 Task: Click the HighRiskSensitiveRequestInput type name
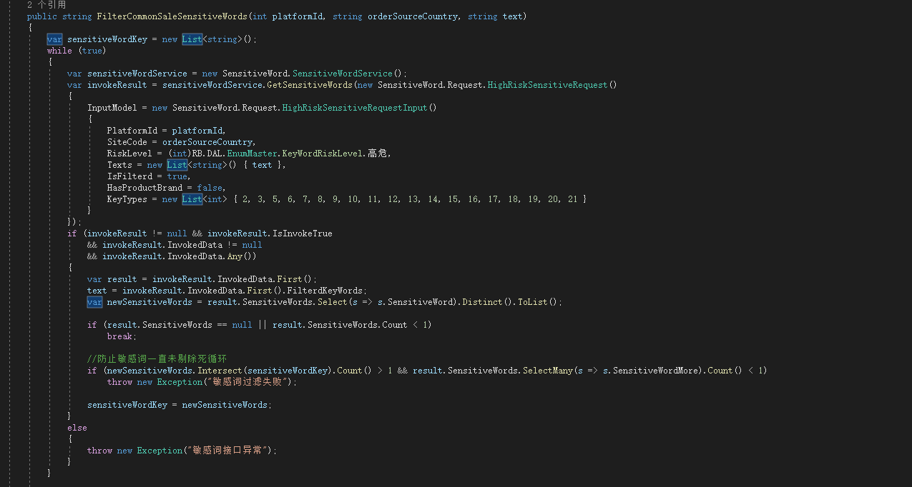[354, 108]
